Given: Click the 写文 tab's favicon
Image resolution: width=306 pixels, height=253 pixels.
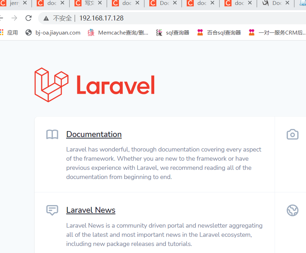Looking at the screenshot, I should pos(78,3).
